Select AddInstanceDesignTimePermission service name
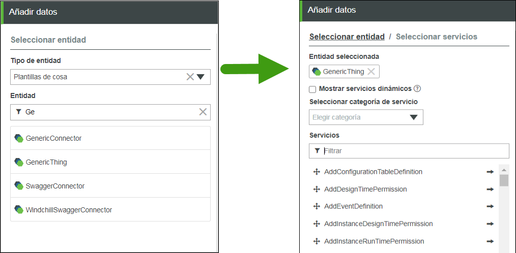Screen dimensions: 516x253 379,224
